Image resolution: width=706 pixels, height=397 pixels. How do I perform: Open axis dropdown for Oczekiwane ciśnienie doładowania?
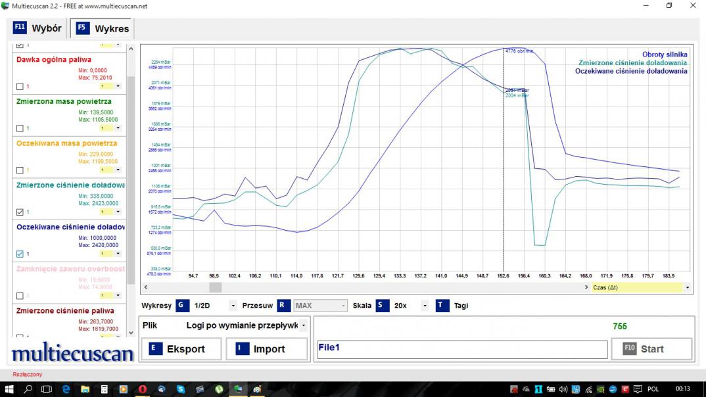coord(118,254)
